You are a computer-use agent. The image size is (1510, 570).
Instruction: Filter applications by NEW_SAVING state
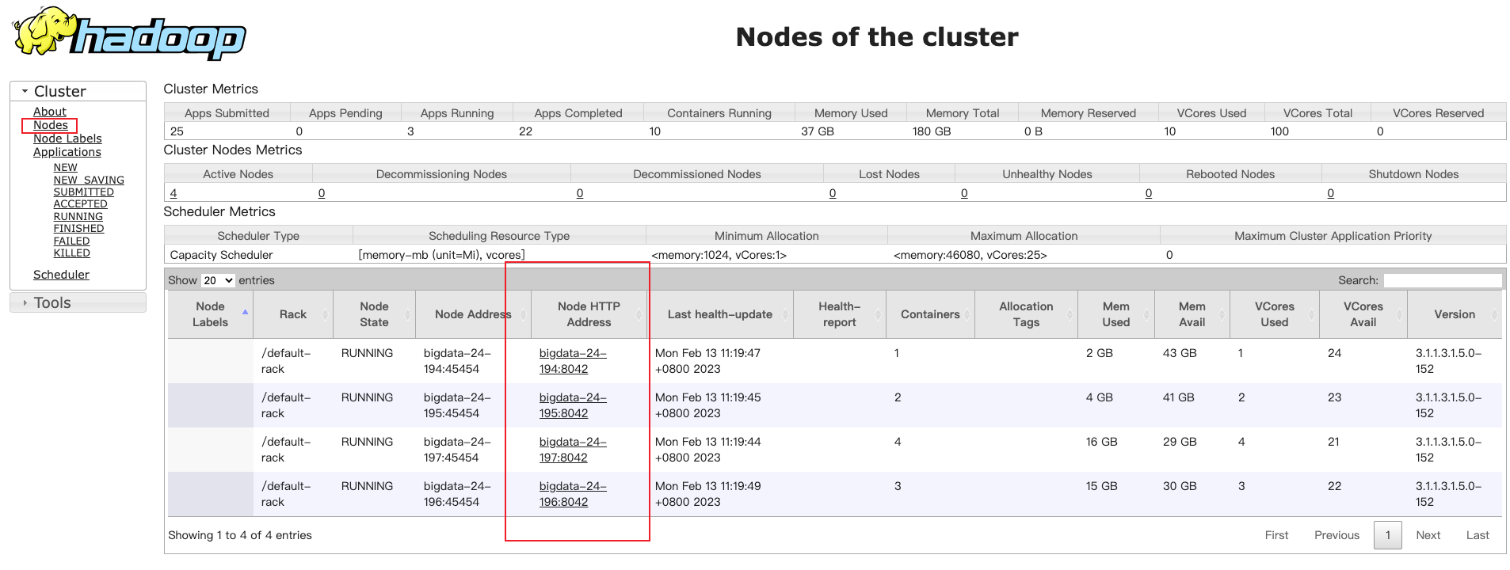[x=89, y=180]
